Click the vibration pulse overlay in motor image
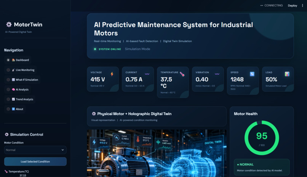This screenshot has height=177, width=307. (158, 143)
